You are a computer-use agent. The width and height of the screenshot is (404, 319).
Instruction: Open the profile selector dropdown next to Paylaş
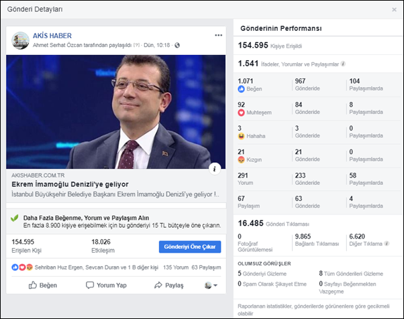point(211,285)
